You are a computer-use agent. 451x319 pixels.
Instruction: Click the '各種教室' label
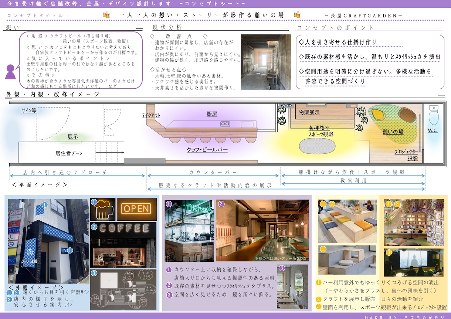319,128
